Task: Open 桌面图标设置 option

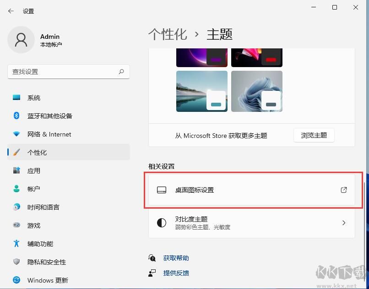Action: tap(251, 189)
